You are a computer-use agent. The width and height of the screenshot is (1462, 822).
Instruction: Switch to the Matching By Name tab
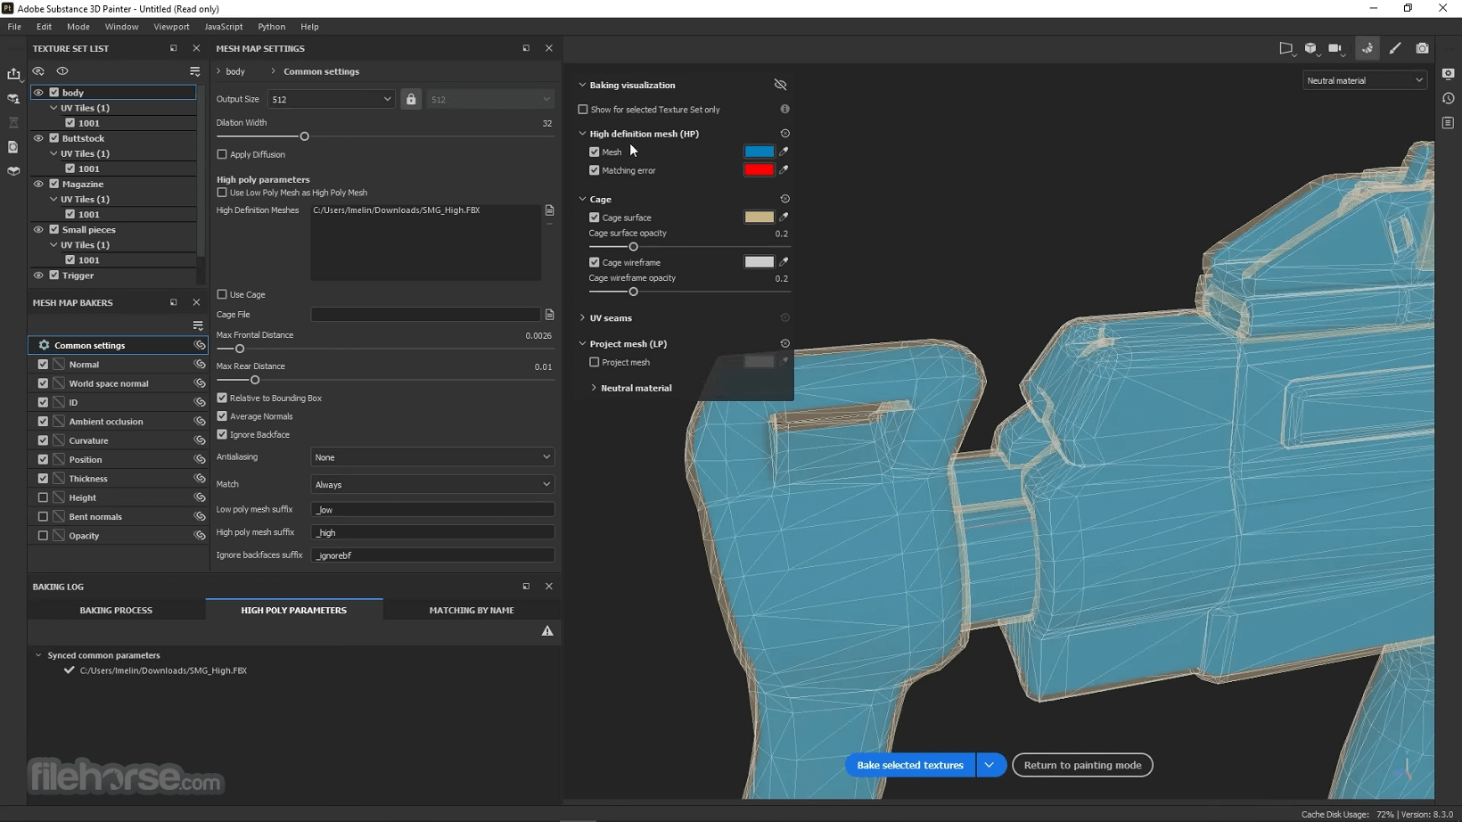472,611
